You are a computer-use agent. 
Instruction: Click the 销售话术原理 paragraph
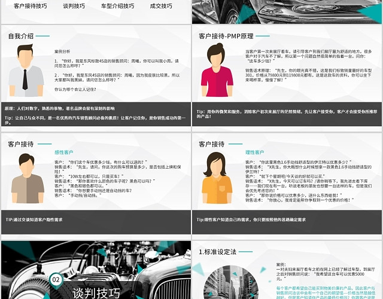pyautogui.click(x=309, y=75)
